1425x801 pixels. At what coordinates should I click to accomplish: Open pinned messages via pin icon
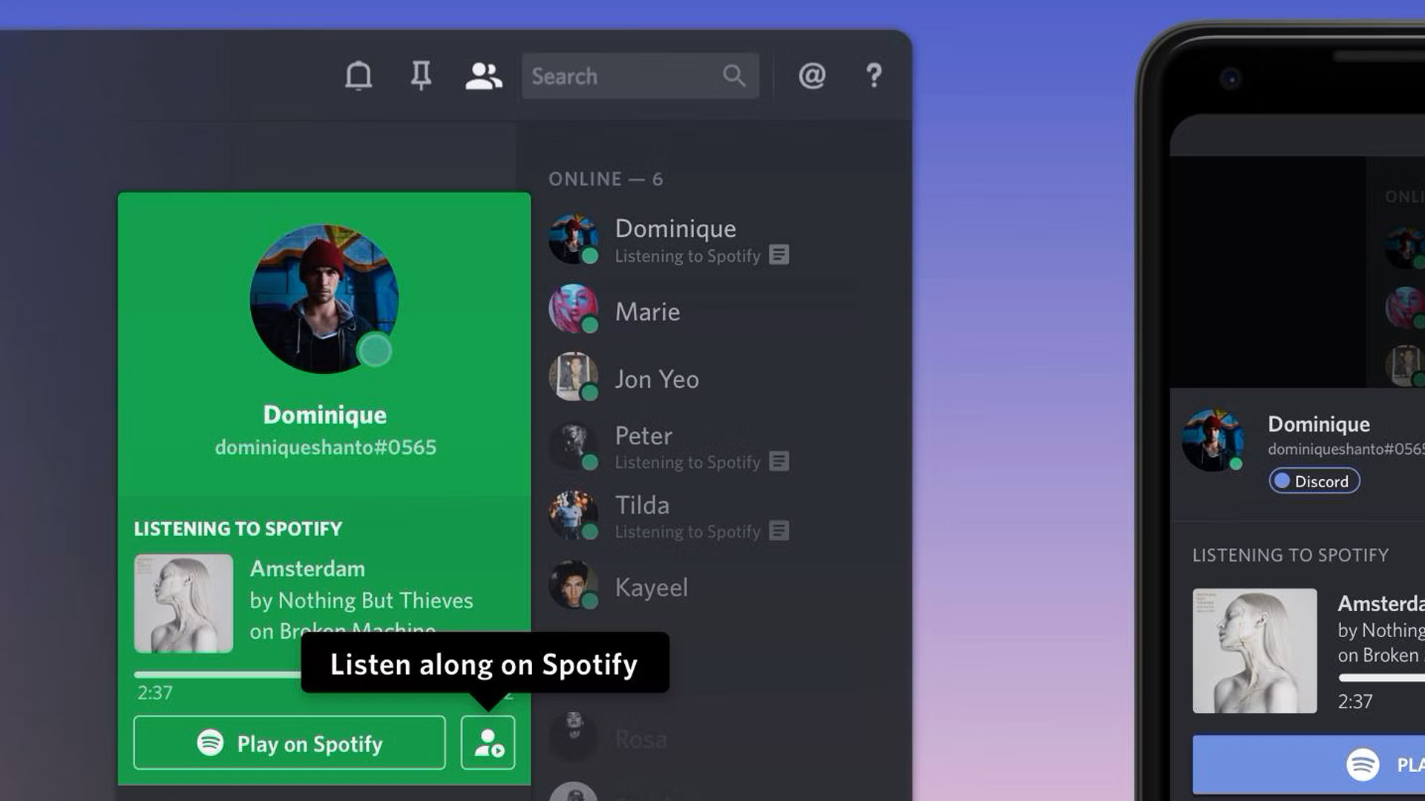(x=421, y=76)
